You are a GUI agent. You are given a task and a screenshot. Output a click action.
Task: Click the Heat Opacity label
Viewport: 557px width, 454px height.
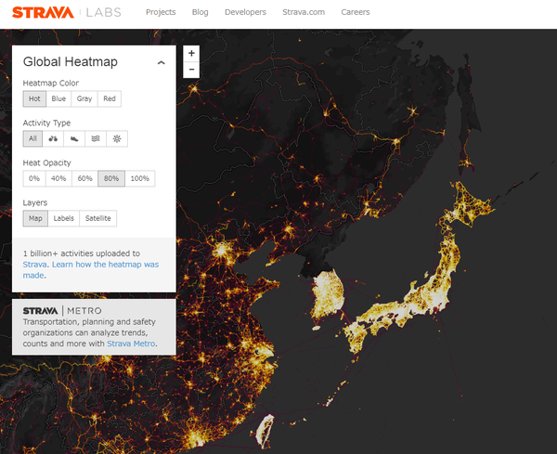pyautogui.click(x=47, y=162)
